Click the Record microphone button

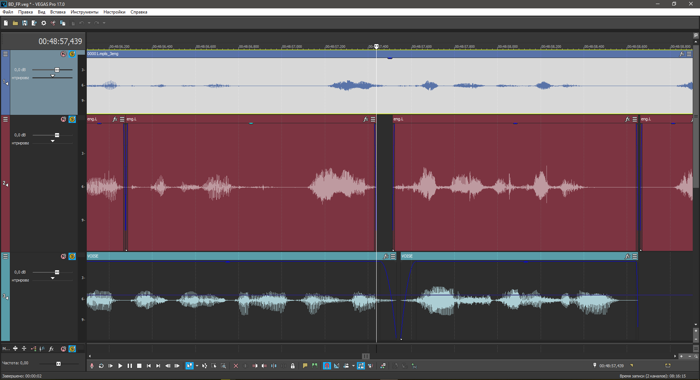92,366
